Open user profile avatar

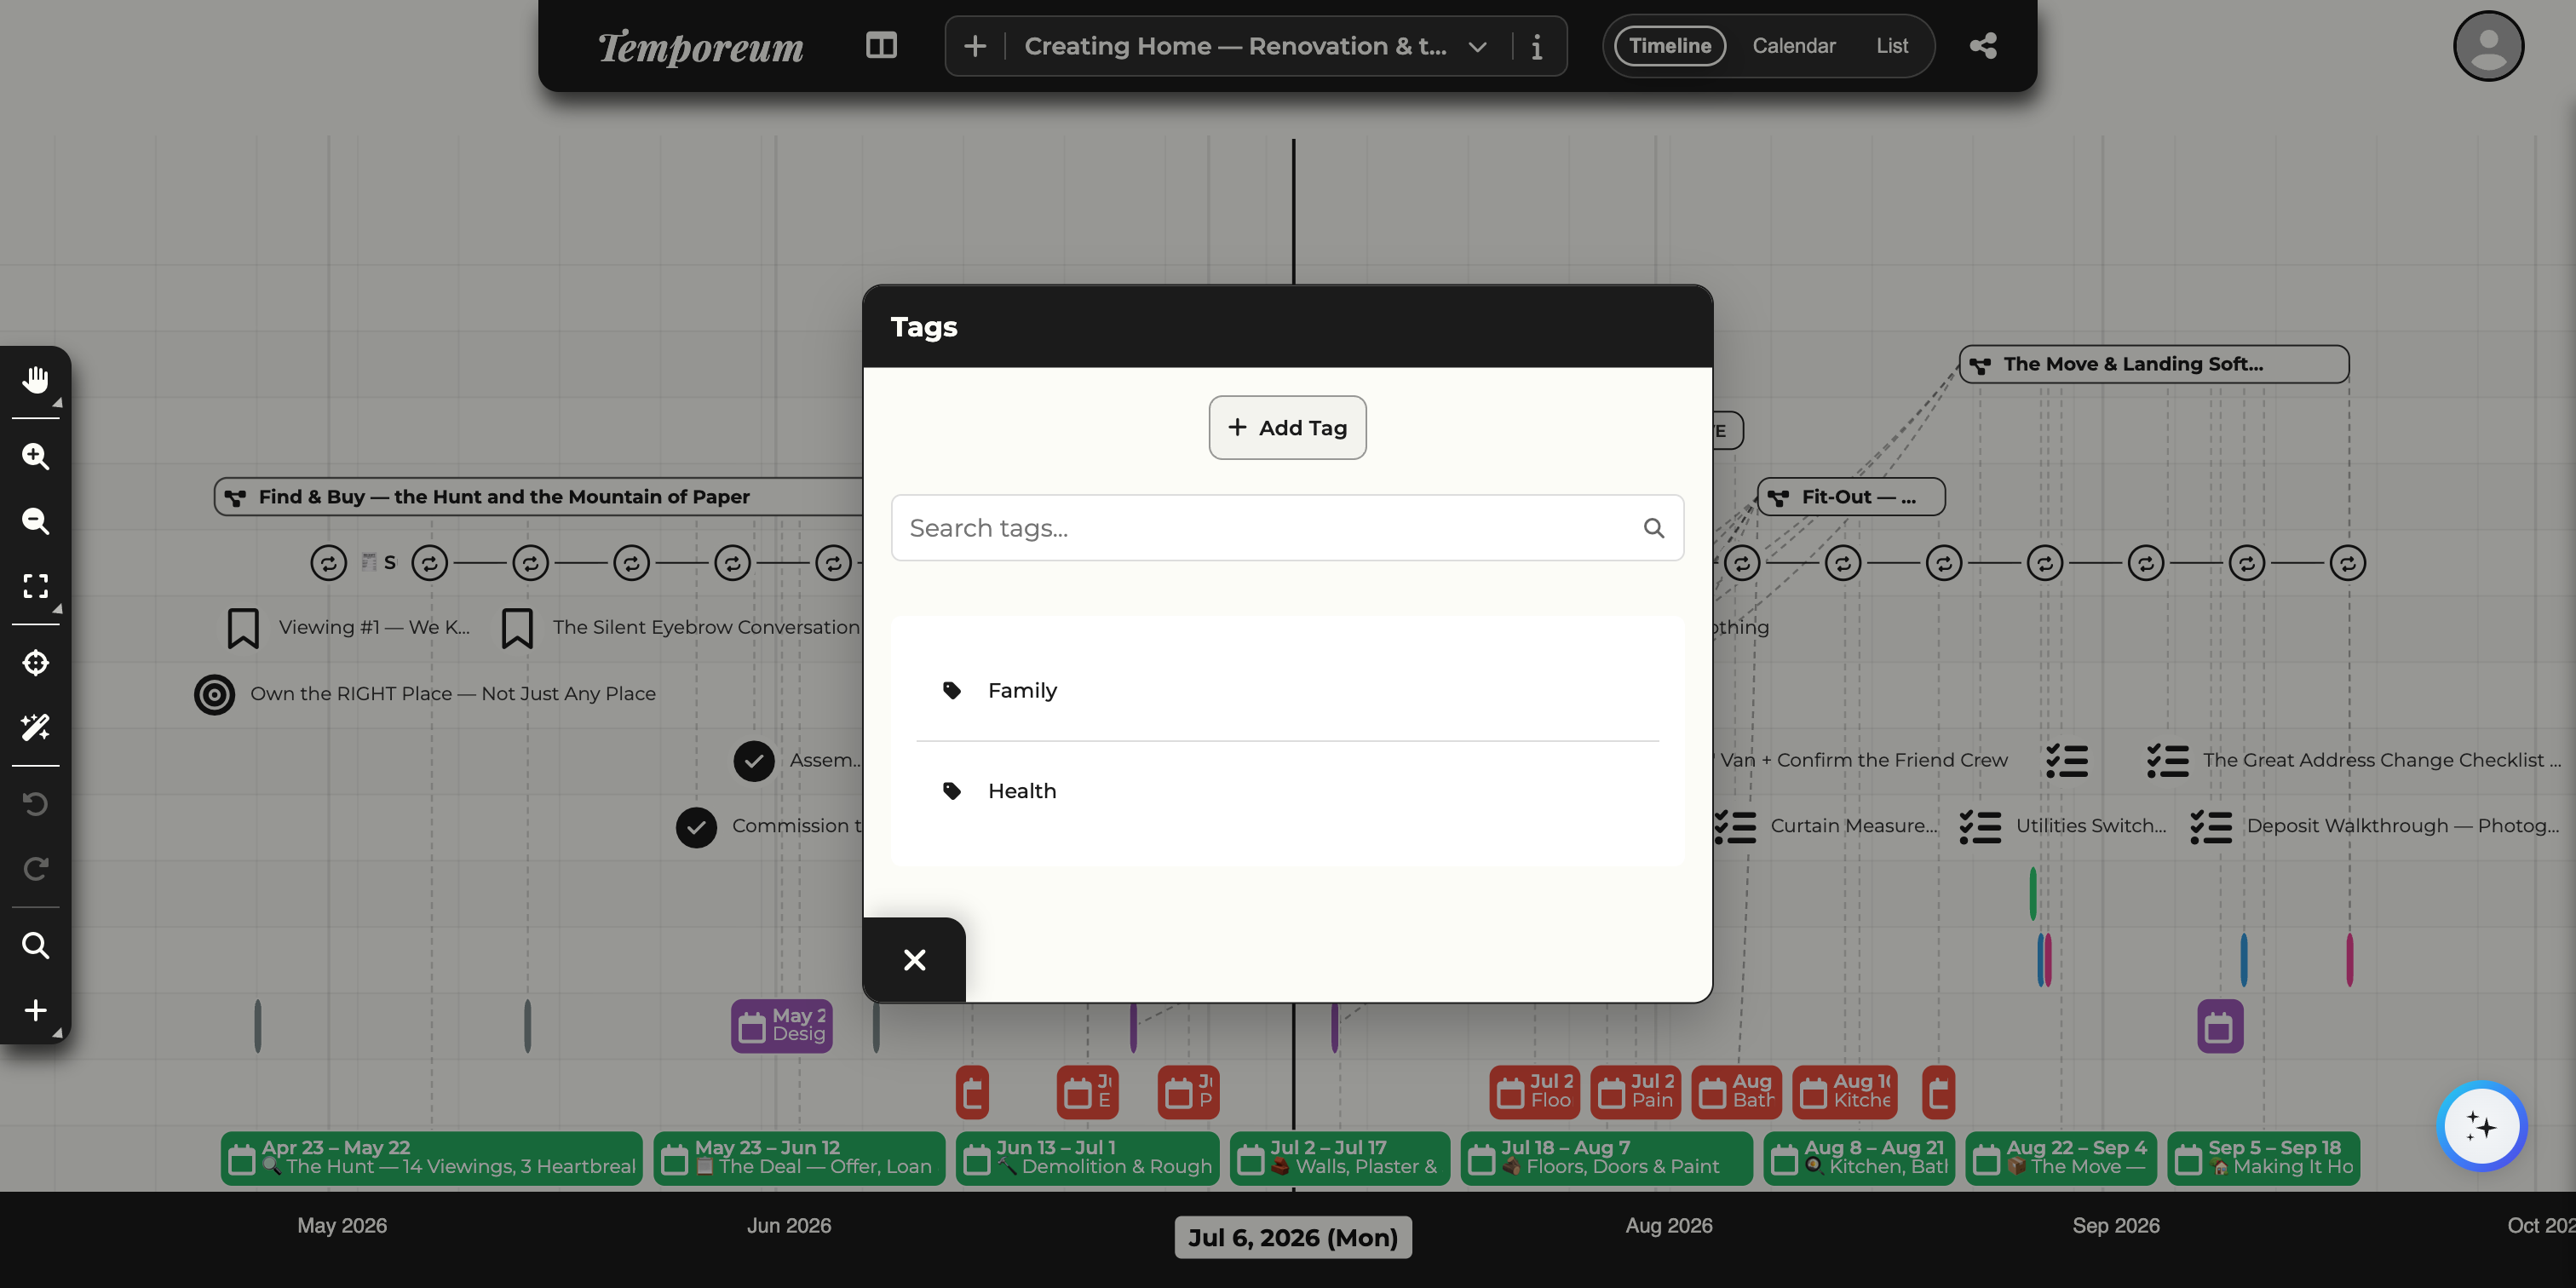click(x=2488, y=46)
